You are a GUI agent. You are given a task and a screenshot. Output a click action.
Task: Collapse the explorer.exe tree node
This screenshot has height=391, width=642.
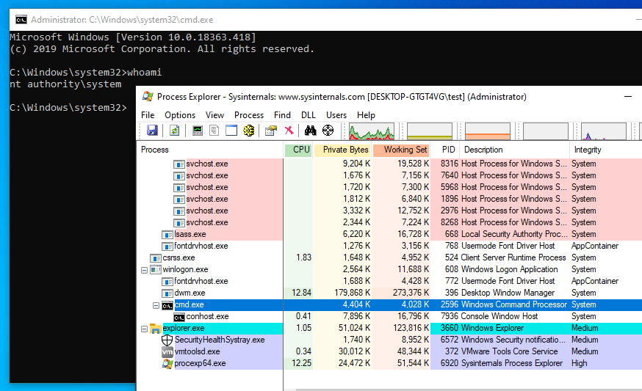pyautogui.click(x=144, y=329)
